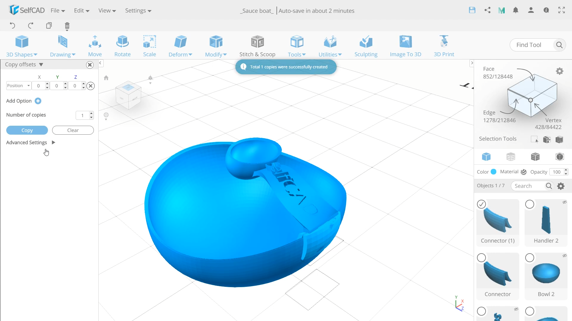
Task: Open the Settings menu
Action: [138, 10]
